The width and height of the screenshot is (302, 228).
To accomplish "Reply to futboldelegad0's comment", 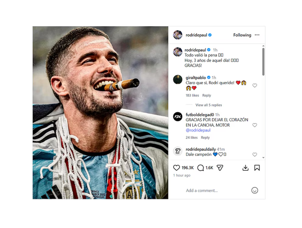I will (x=205, y=137).
